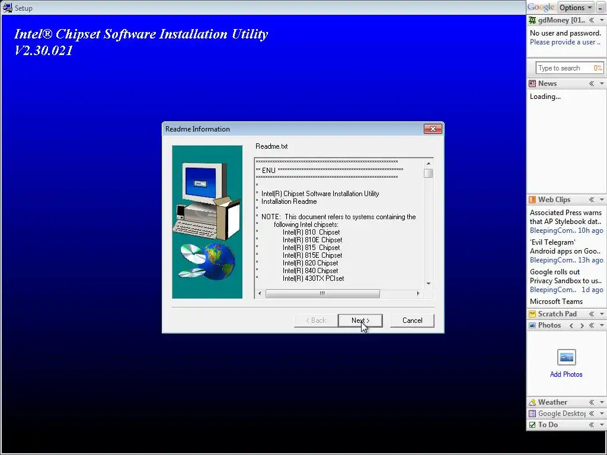The height and width of the screenshot is (455, 607).
Task: Click 'Intel(R) 820 Chipset' line in readme
Action: click(x=310, y=263)
